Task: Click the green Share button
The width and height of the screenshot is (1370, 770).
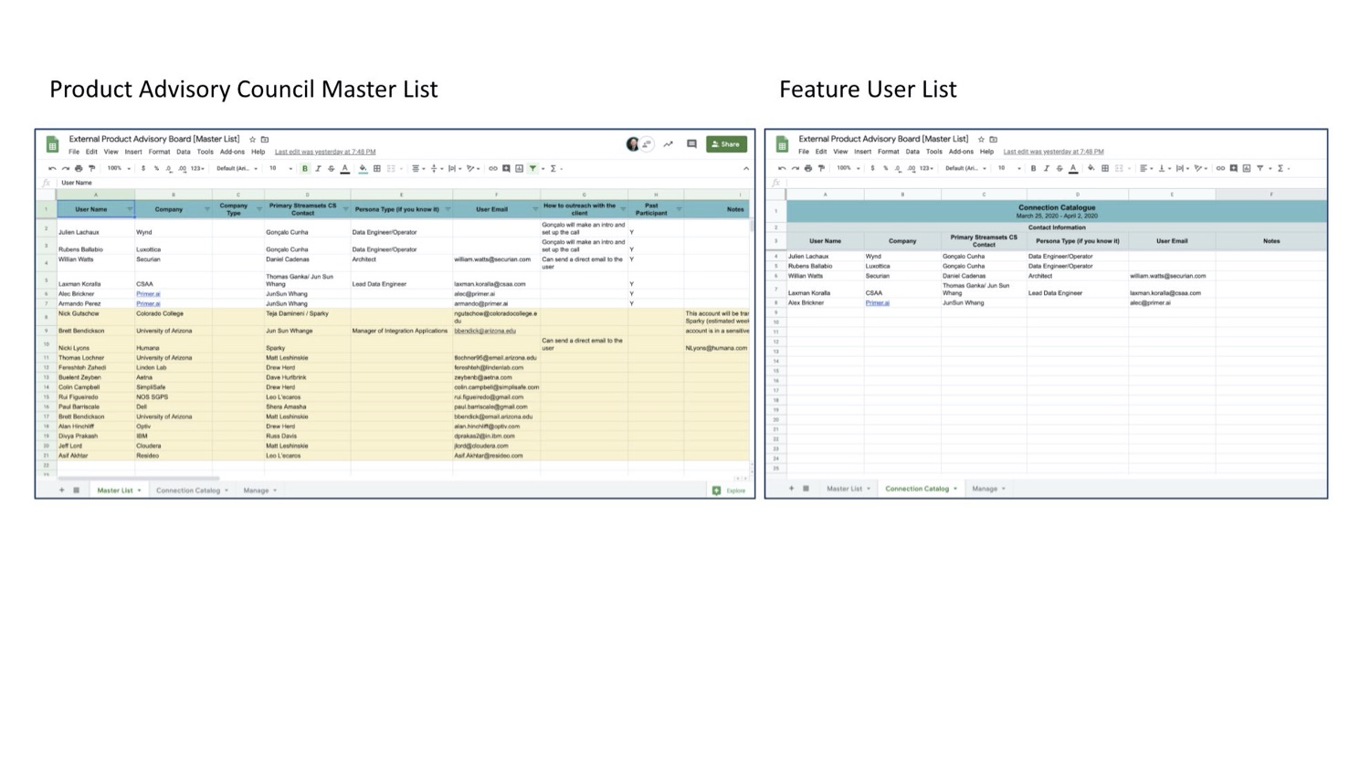Action: coord(726,144)
